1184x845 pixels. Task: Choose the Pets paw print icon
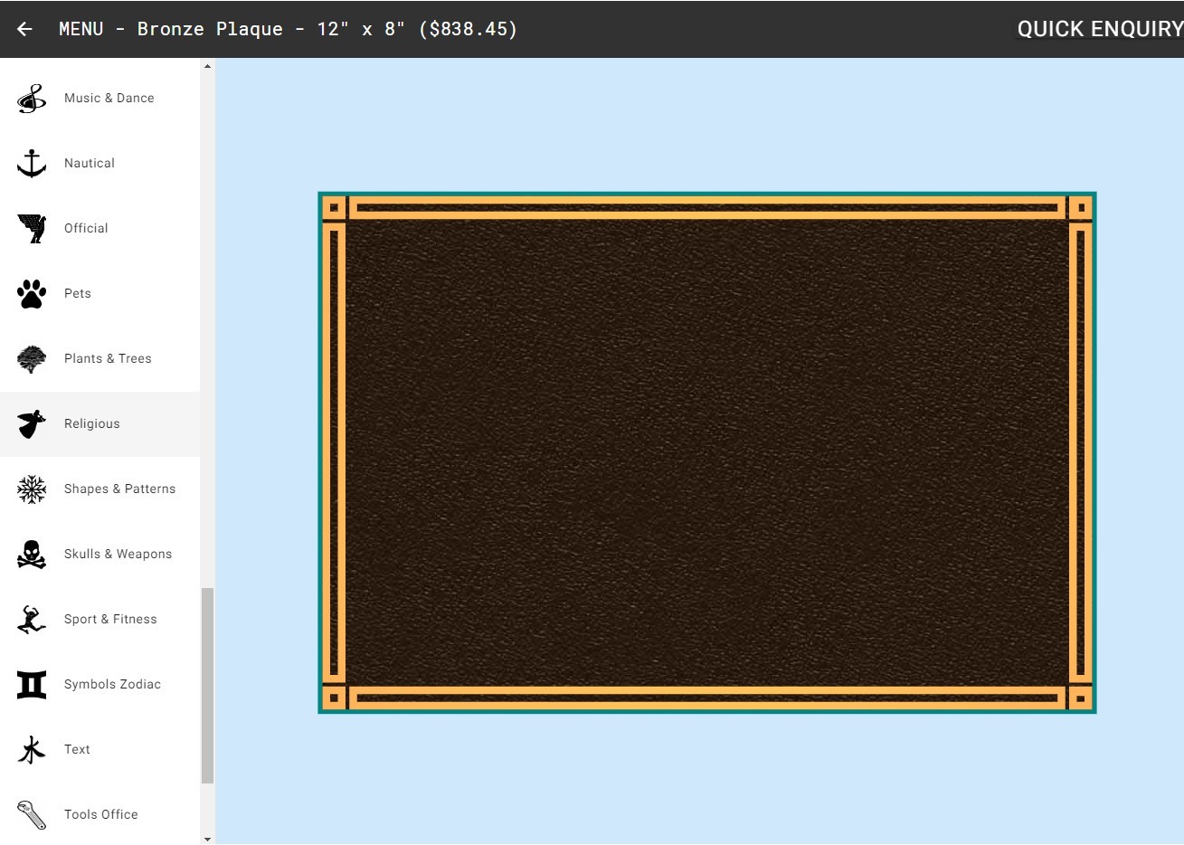point(32,294)
